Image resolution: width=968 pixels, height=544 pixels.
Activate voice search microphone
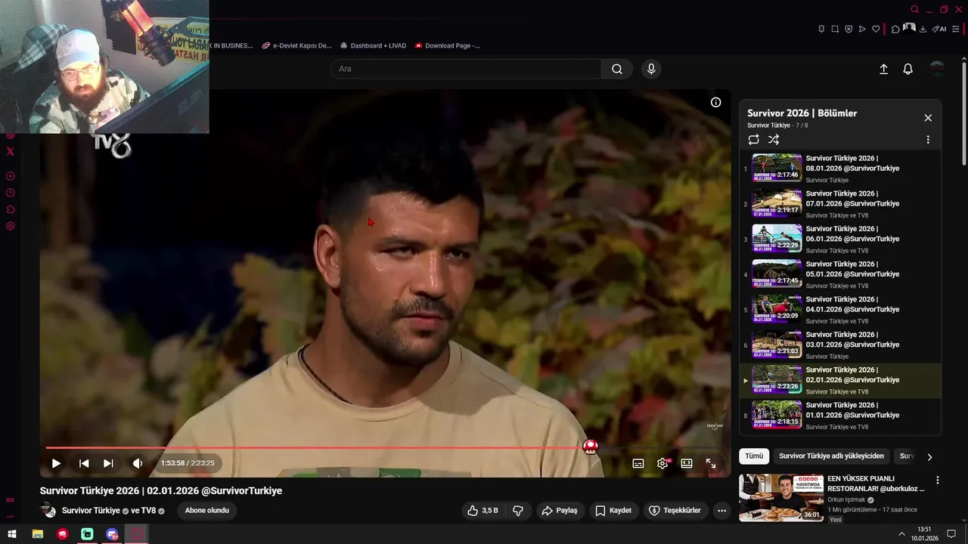pos(651,69)
